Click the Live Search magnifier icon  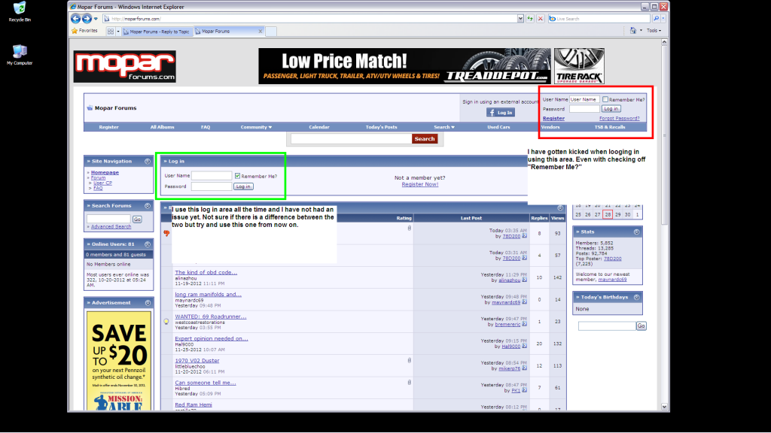pos(656,18)
